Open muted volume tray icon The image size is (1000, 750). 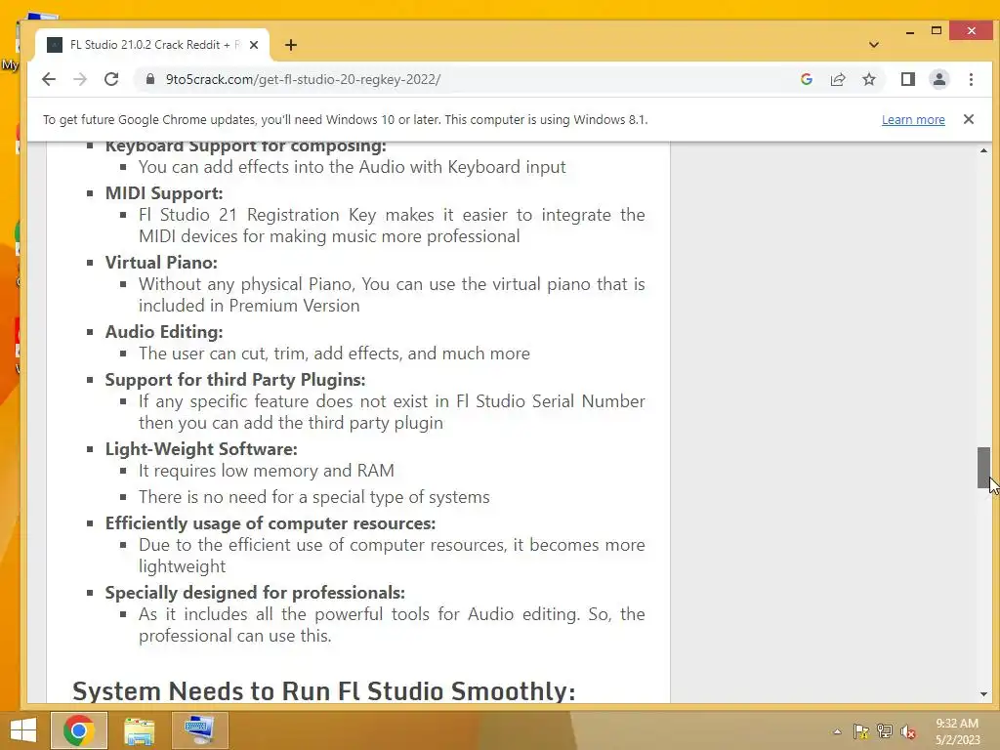click(908, 731)
